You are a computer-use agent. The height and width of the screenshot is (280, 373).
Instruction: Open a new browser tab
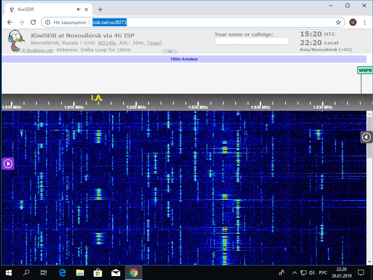[100, 9]
